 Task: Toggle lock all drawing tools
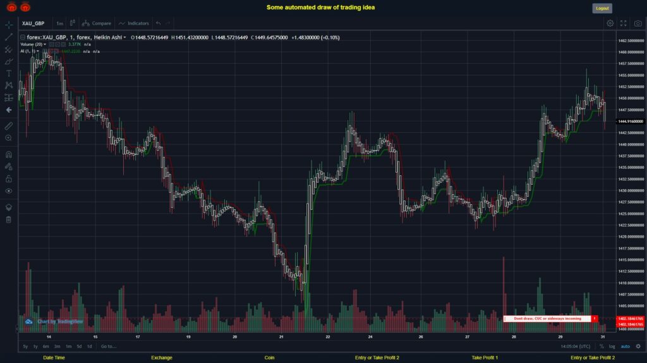9,178
